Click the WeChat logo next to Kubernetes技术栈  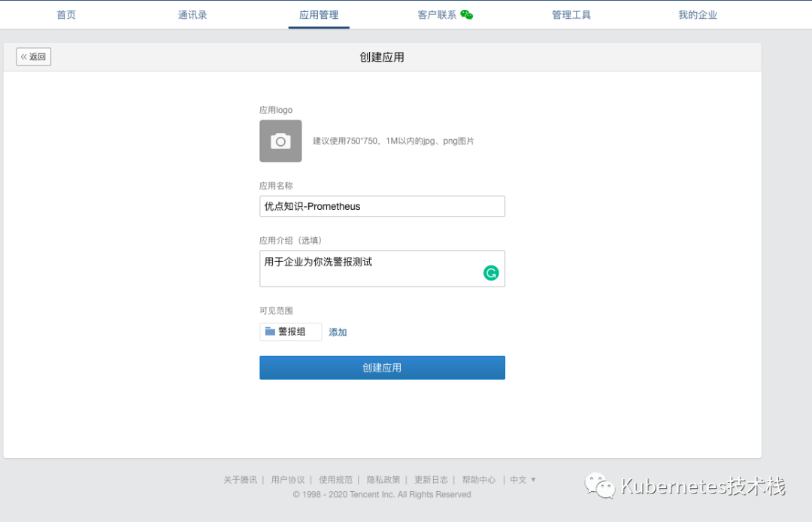coord(600,485)
